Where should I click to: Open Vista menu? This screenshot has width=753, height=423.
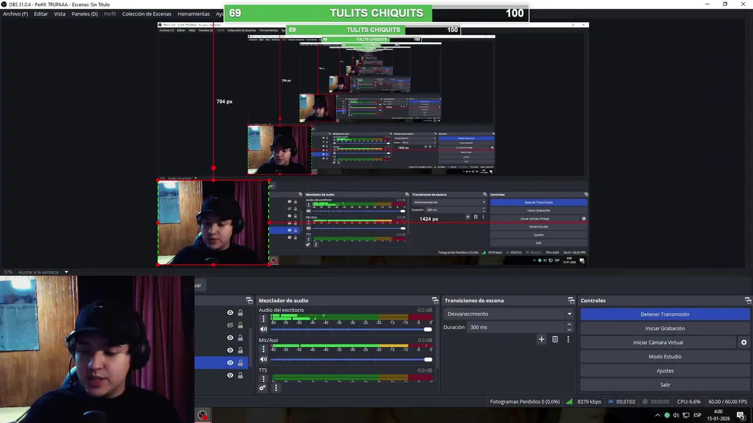59,14
